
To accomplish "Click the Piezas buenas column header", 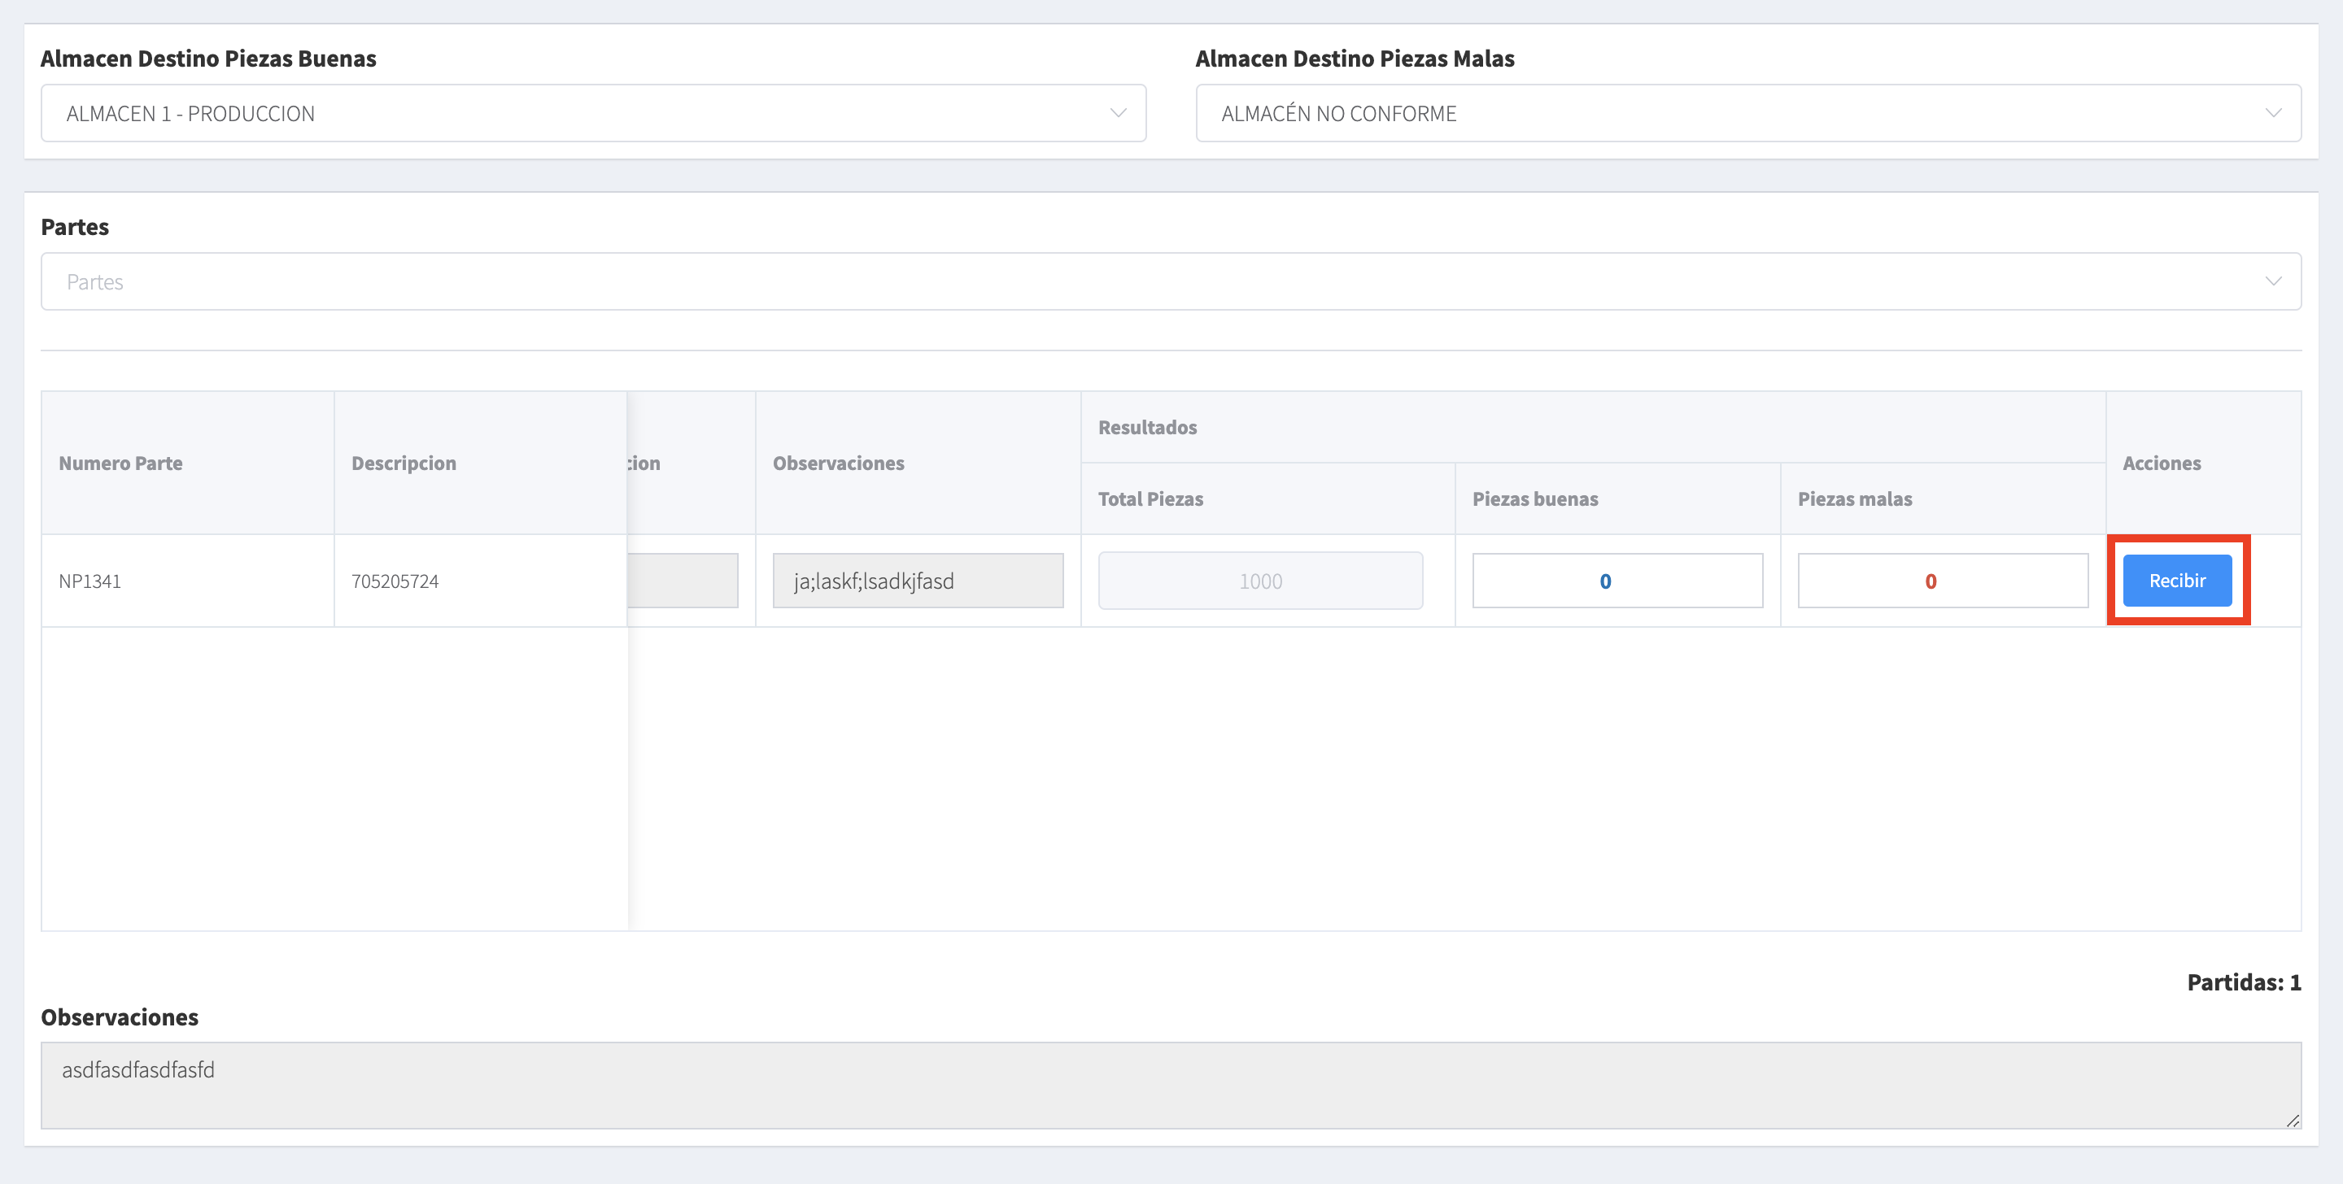I will click(1534, 498).
